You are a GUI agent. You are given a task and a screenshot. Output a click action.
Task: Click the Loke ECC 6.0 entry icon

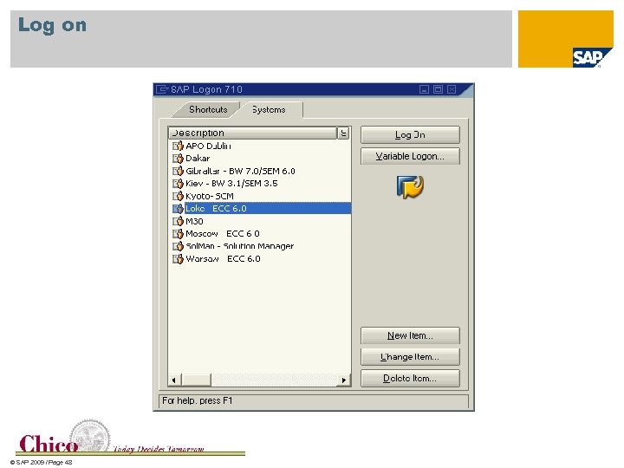(178, 209)
